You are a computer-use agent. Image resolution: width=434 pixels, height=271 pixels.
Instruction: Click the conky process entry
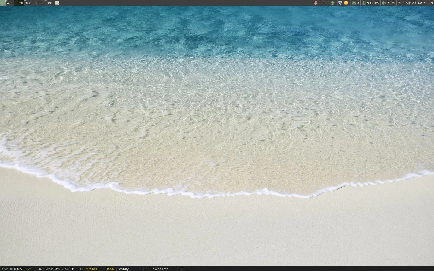click(x=124, y=269)
